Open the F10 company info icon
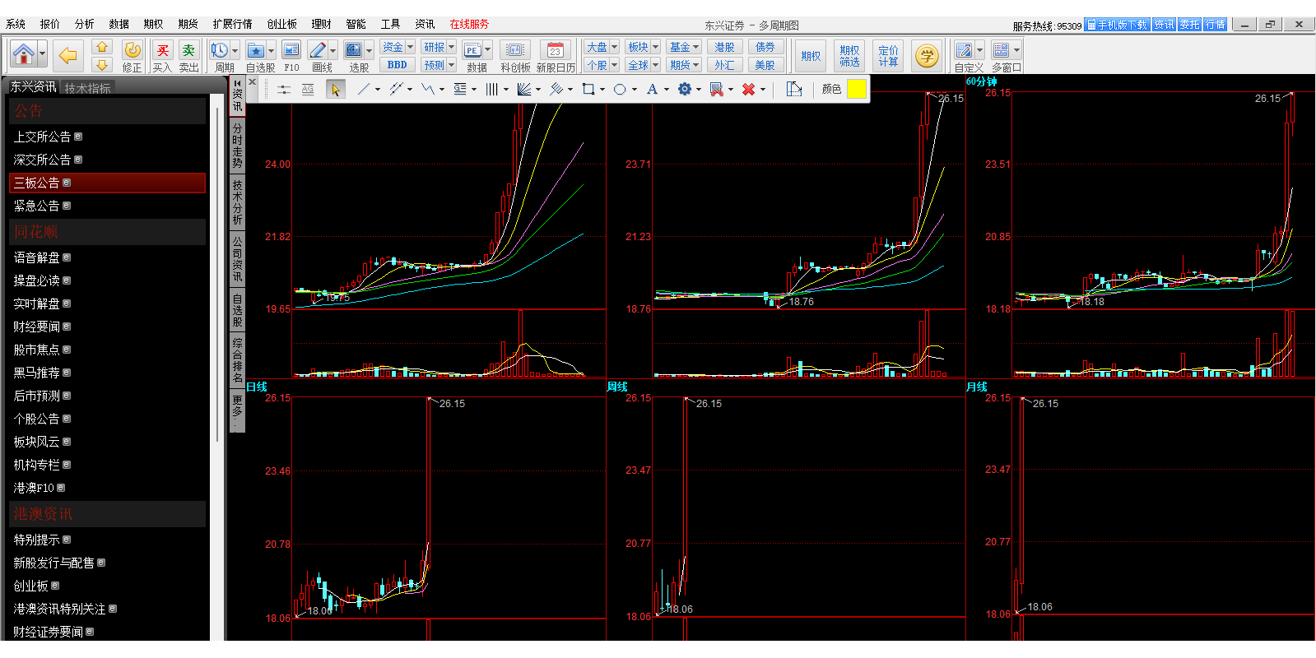This screenshot has height=658, width=1316. 291,51
